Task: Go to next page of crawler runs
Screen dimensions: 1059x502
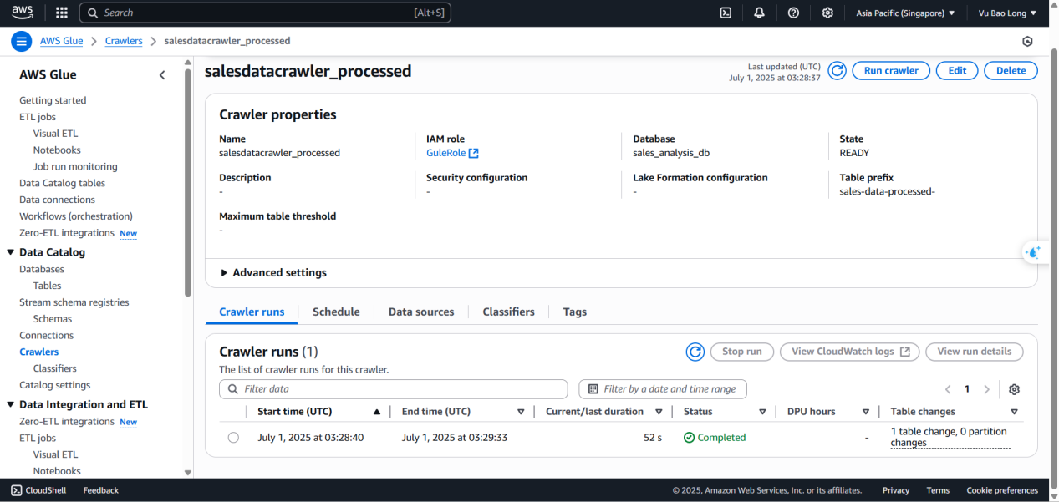Action: click(x=986, y=389)
